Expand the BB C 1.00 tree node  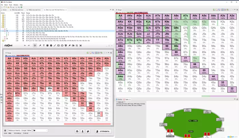point(3,37)
